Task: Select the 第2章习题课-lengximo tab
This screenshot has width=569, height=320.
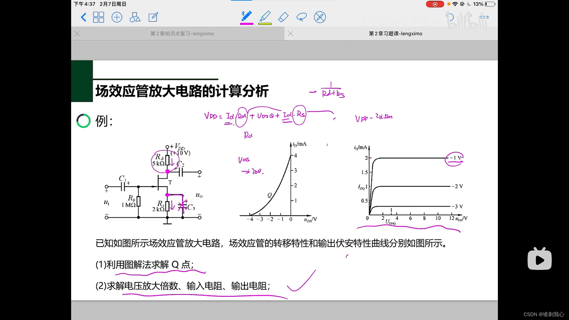Action: click(395, 34)
